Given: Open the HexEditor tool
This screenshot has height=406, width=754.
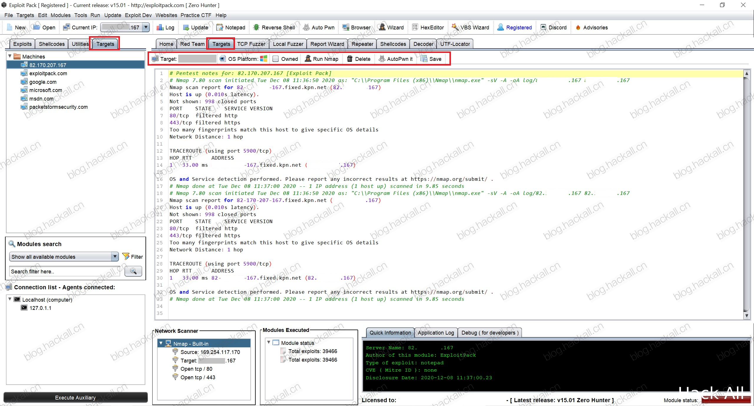Looking at the screenshot, I should [x=415, y=27].
